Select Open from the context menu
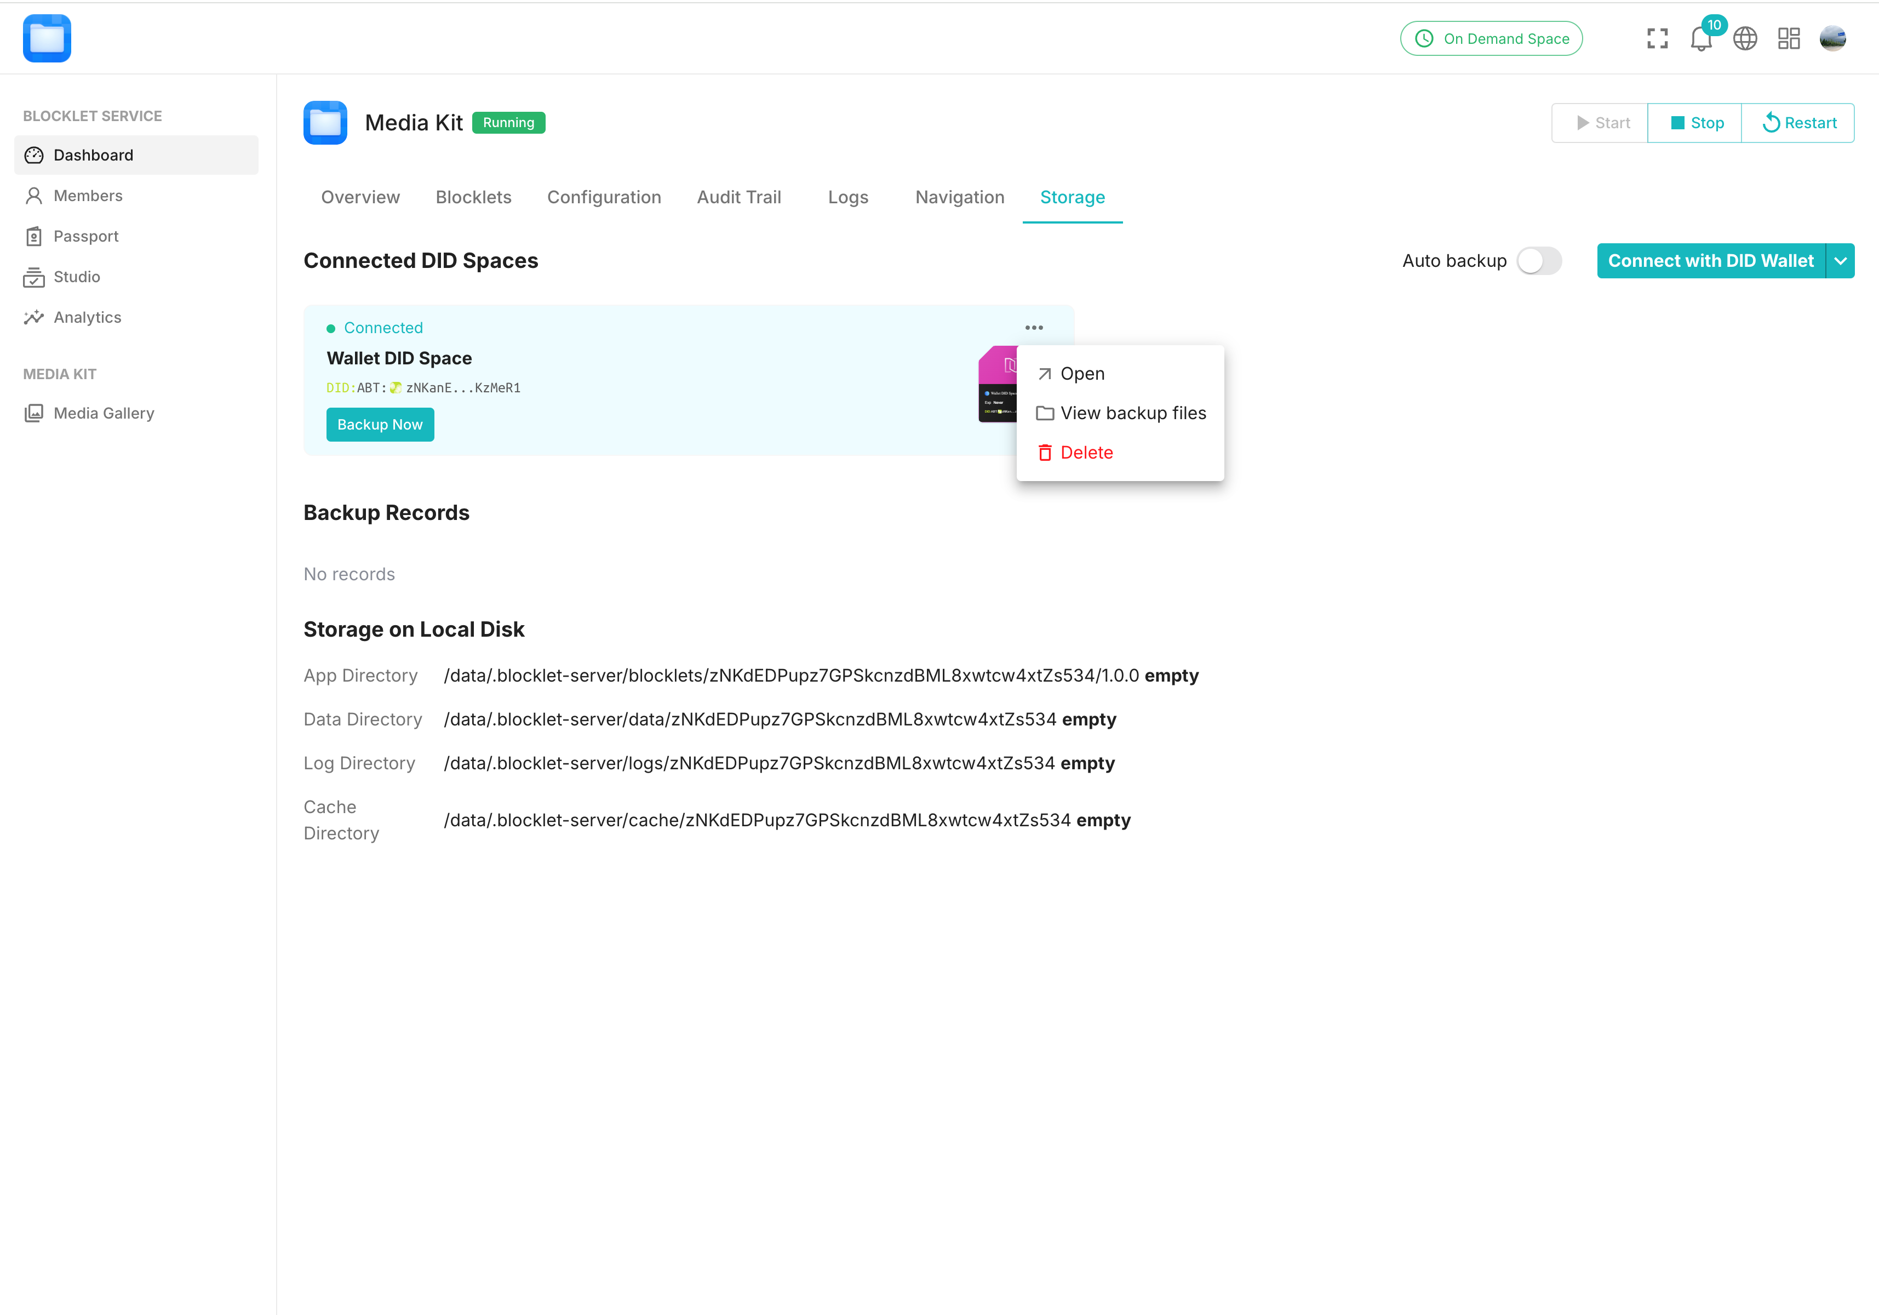This screenshot has width=1879, height=1315. pos(1082,374)
